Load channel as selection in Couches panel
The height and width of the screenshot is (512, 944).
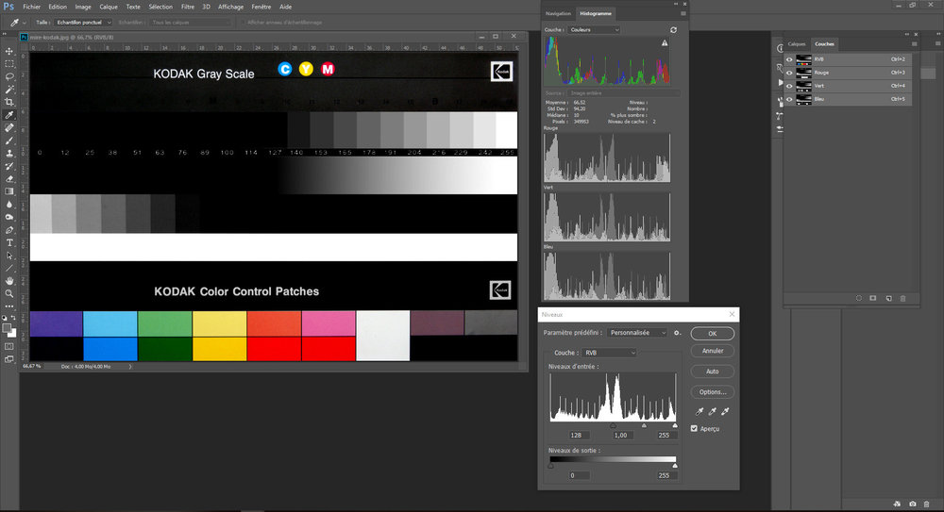tap(858, 298)
